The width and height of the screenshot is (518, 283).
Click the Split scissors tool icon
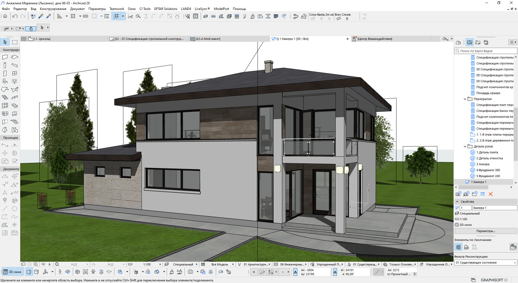[x=130, y=16]
